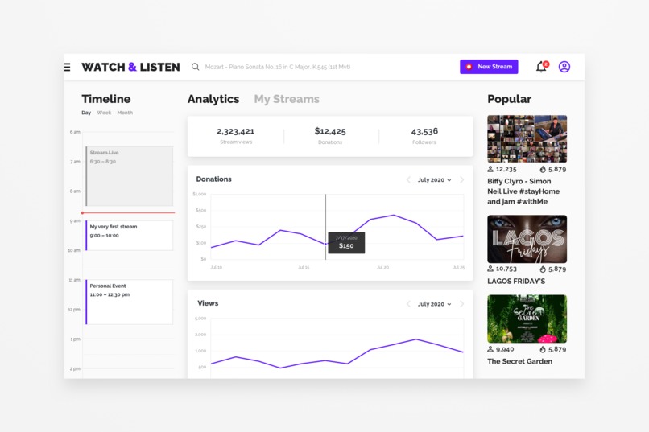
Task: Click the next month arrow in Views
Action: (x=462, y=304)
